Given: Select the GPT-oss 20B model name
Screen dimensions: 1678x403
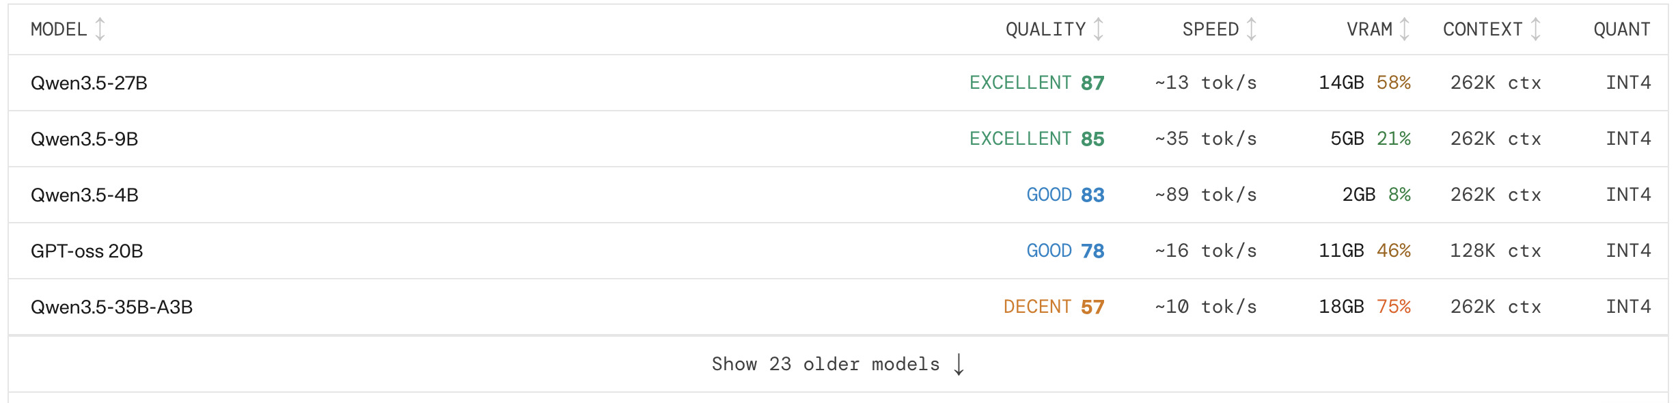Looking at the screenshot, I should 87,251.
